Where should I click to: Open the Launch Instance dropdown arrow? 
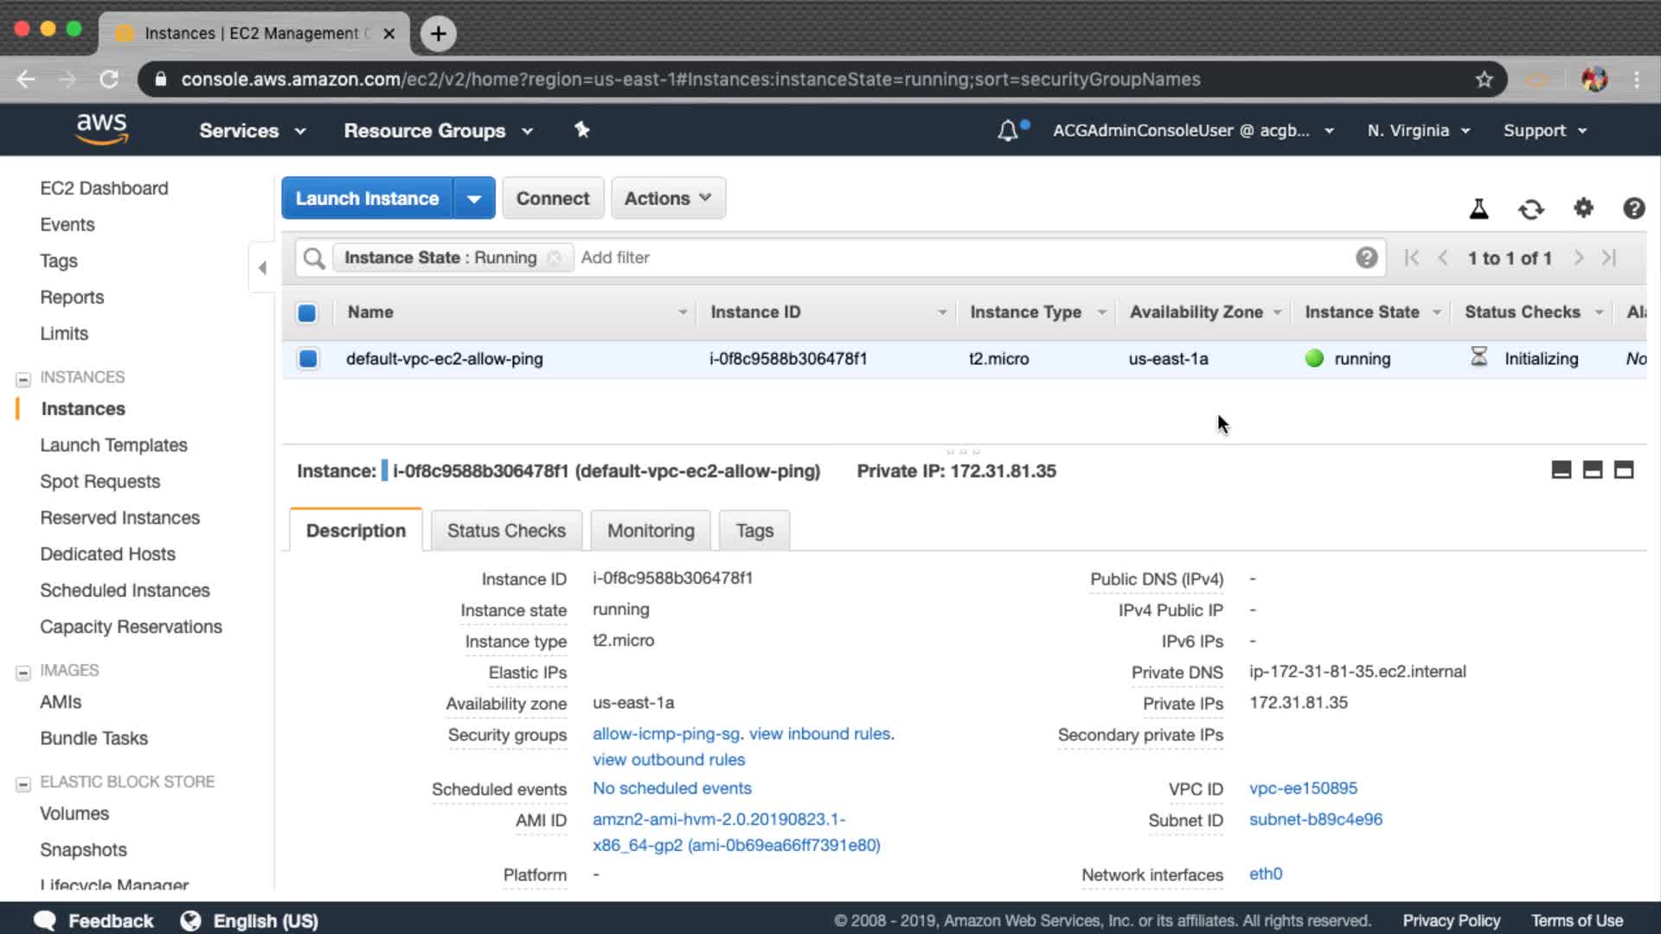click(474, 199)
